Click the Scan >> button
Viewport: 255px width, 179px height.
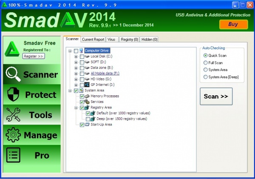coord(216,97)
